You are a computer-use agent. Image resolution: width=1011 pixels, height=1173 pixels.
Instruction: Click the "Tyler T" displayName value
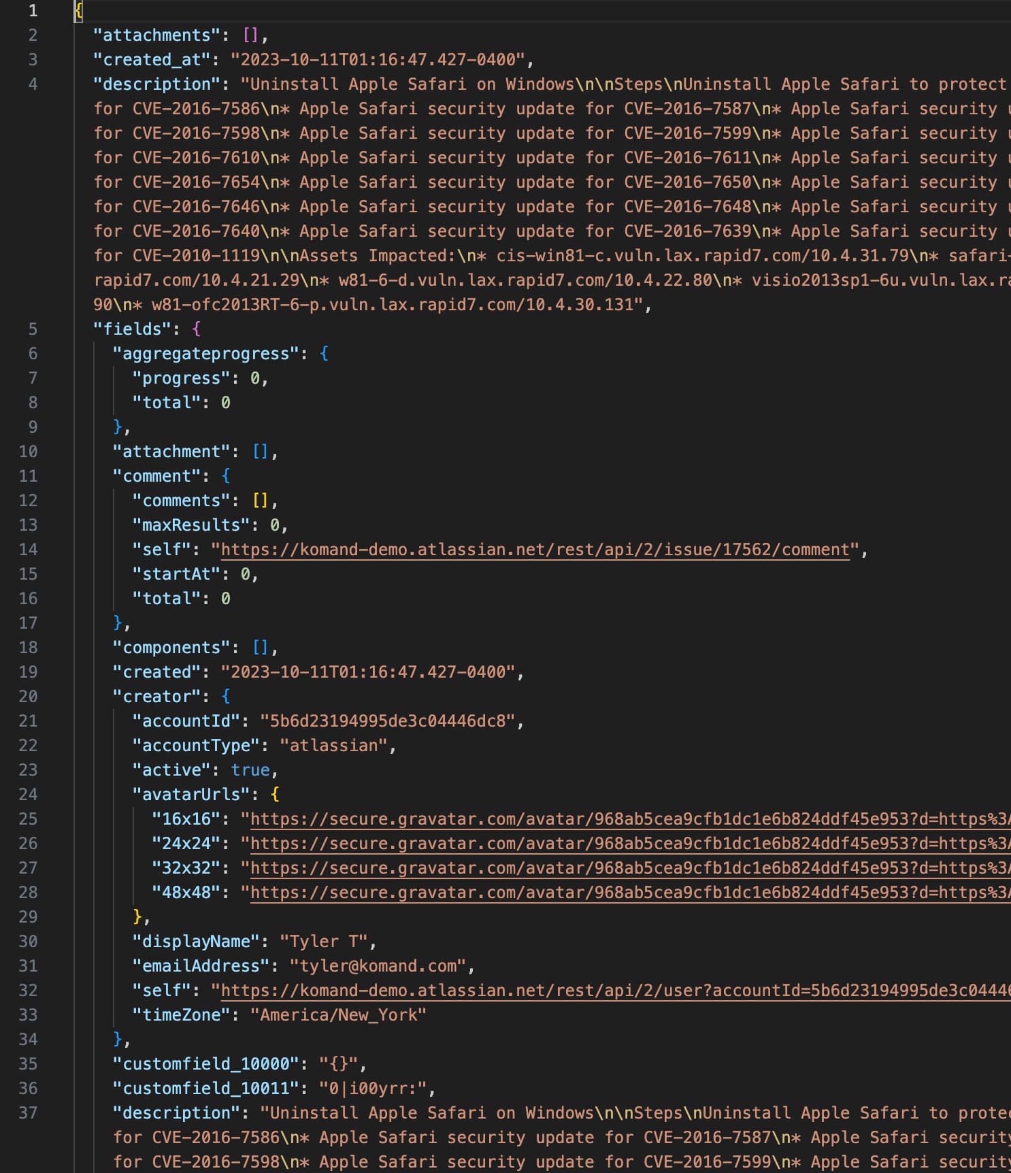[324, 942]
